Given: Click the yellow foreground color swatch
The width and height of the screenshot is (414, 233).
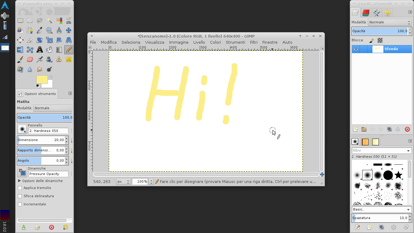Looking at the screenshot, I should (42, 79).
